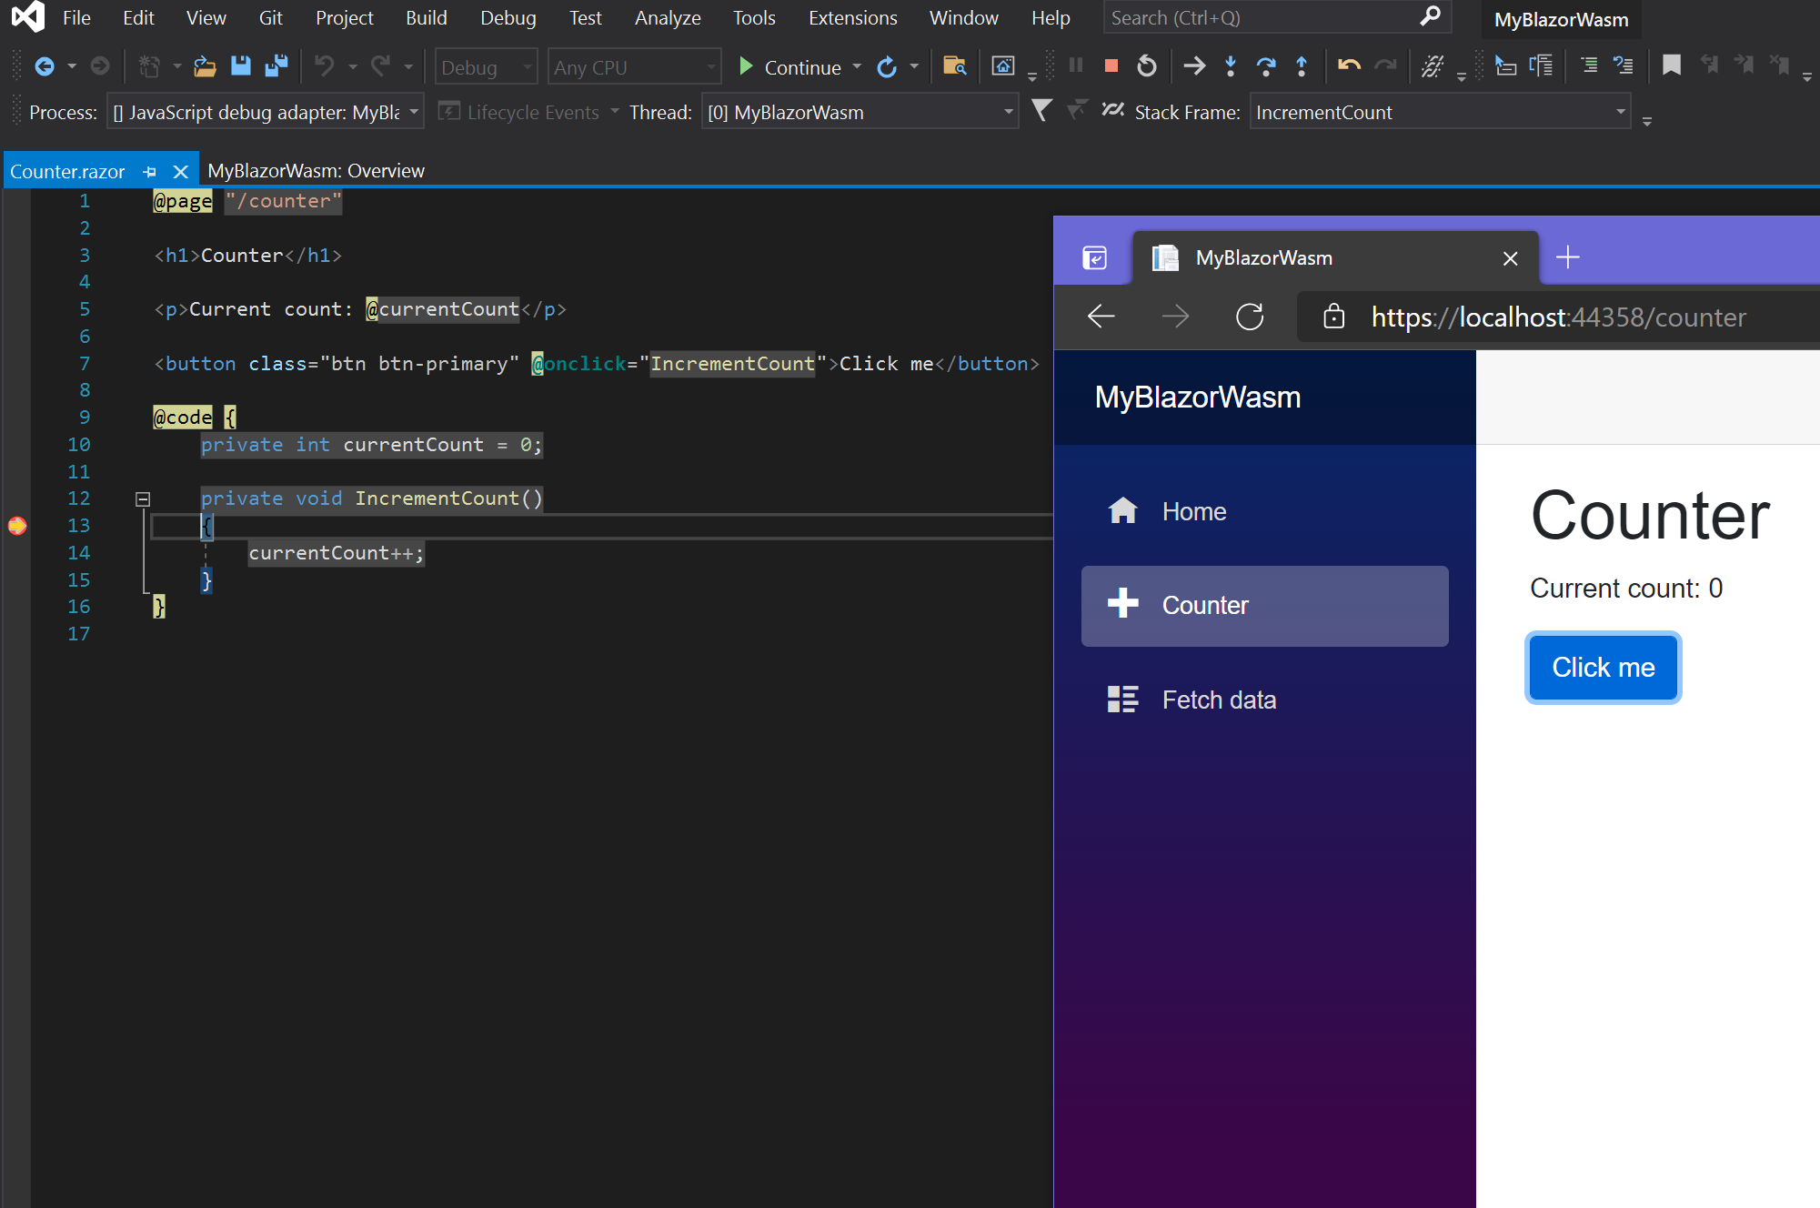The width and height of the screenshot is (1820, 1208).
Task: Toggle the Lifecycle Events checkbox in debug bar
Action: coord(447,112)
